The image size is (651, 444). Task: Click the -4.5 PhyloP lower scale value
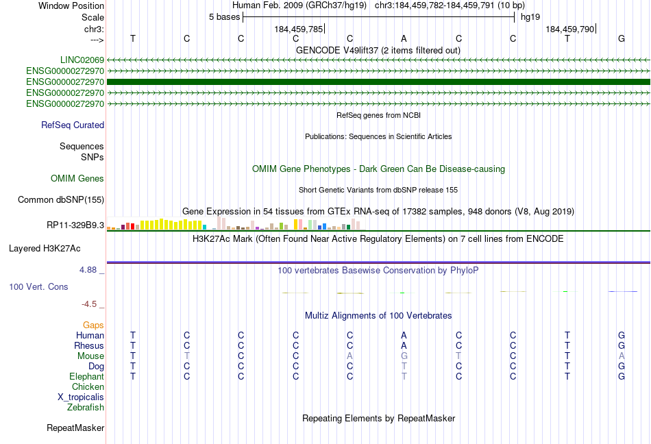click(89, 304)
